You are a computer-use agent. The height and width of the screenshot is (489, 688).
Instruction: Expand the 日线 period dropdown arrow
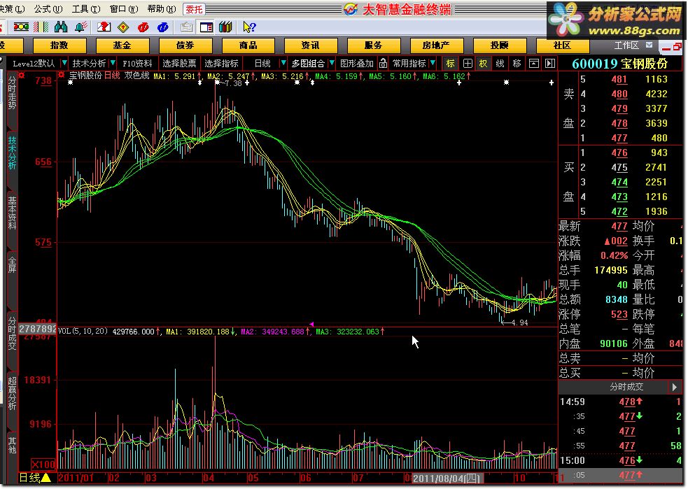283,63
